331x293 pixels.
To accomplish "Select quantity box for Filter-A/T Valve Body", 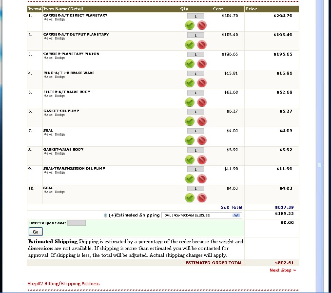I will pos(195,93).
